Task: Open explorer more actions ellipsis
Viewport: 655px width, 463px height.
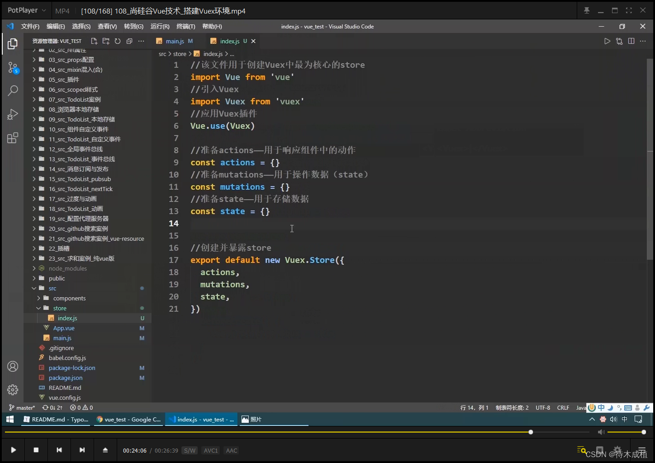Action: 141,41
